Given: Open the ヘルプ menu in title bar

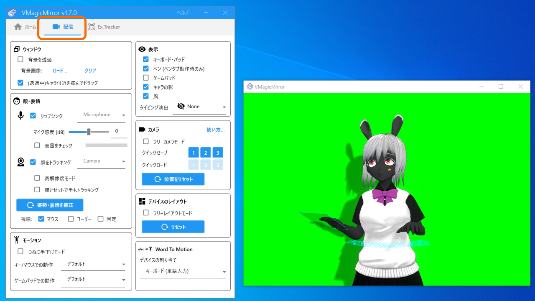Looking at the screenshot, I should click(183, 13).
